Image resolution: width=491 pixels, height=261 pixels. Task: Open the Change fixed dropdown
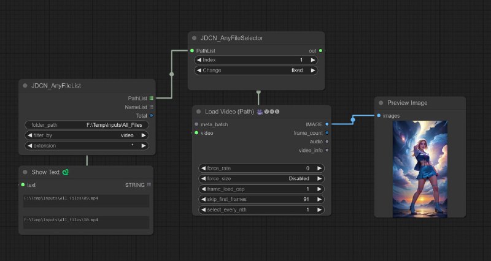[256, 70]
